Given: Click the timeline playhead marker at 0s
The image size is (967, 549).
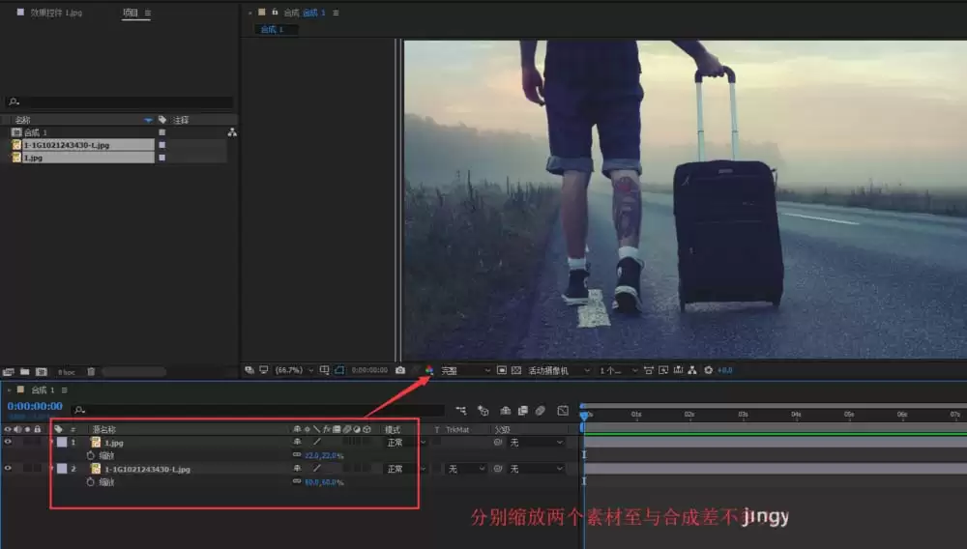Looking at the screenshot, I should 584,416.
